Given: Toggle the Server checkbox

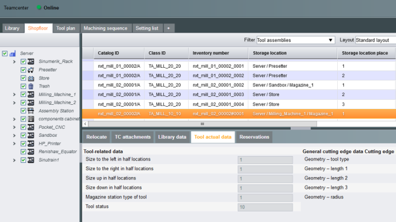Looking at the screenshot, I should [5, 54].
